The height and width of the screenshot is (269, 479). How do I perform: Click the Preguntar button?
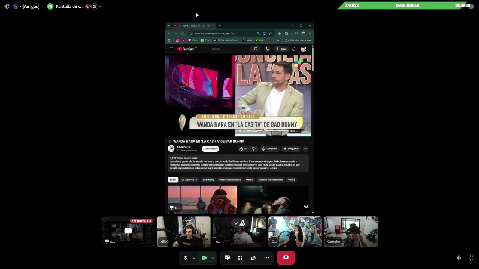[x=291, y=149]
